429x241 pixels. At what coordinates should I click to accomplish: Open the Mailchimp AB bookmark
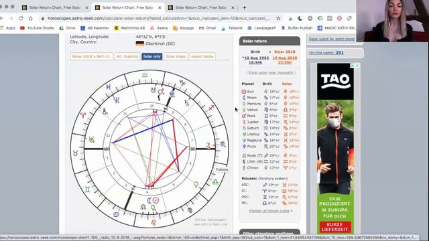129,28
